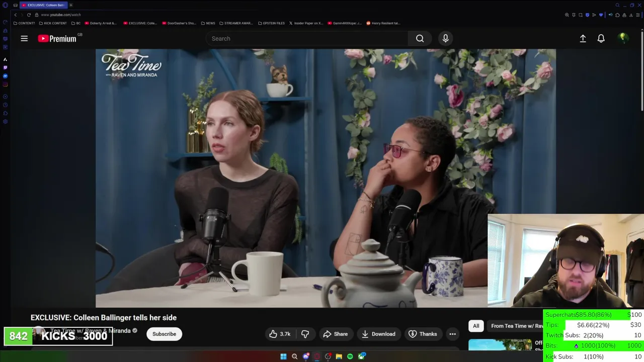Open the Aria AI icon in sidebar

click(x=5, y=59)
